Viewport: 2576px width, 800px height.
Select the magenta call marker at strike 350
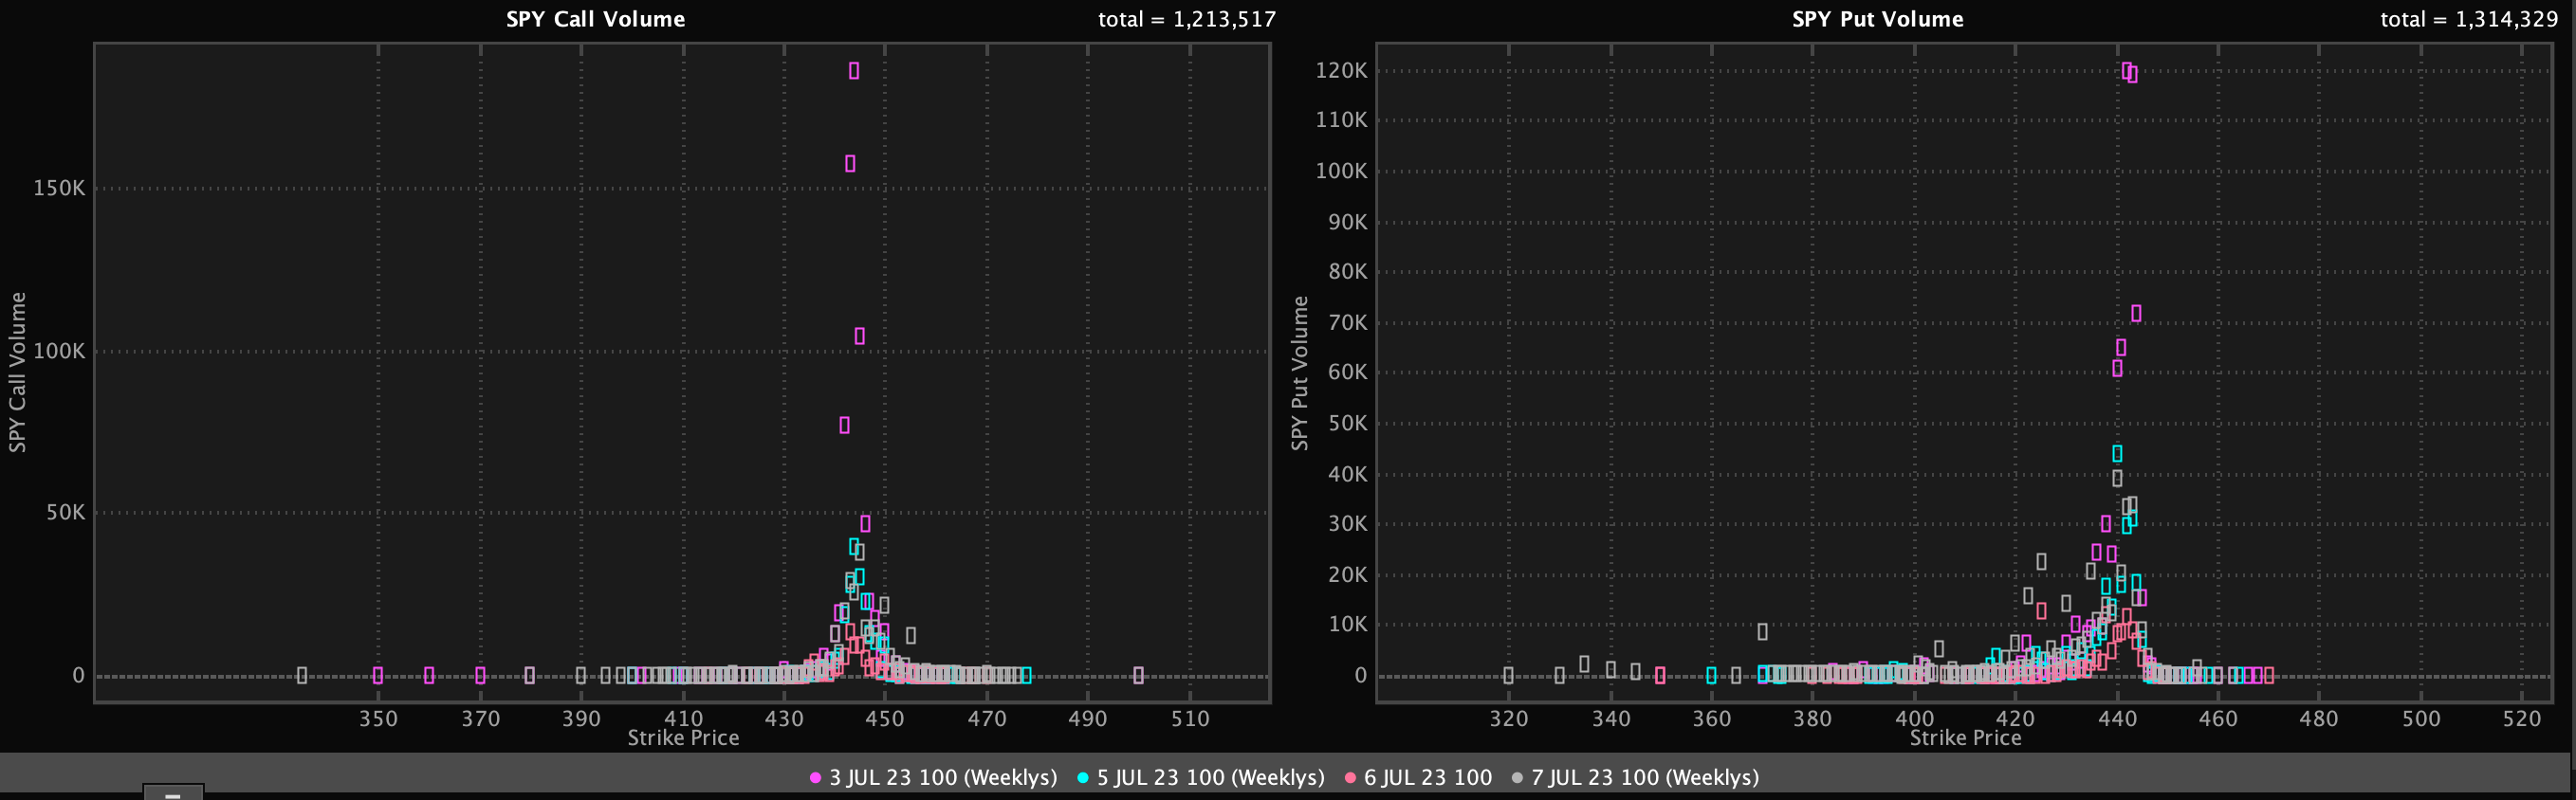click(x=378, y=675)
